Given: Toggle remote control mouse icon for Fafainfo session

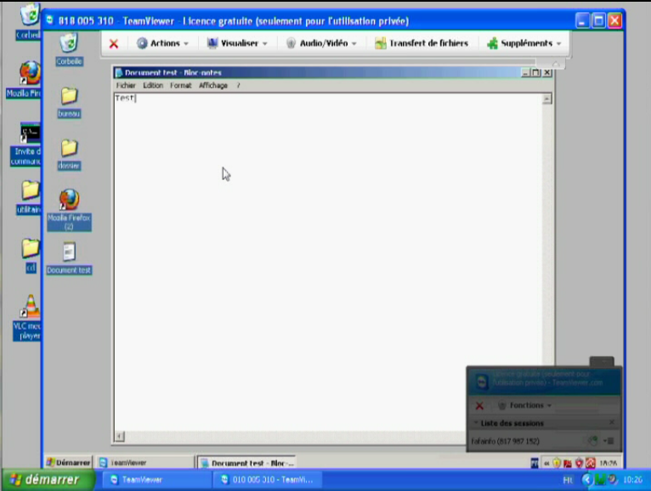Looking at the screenshot, I should click(x=593, y=440).
